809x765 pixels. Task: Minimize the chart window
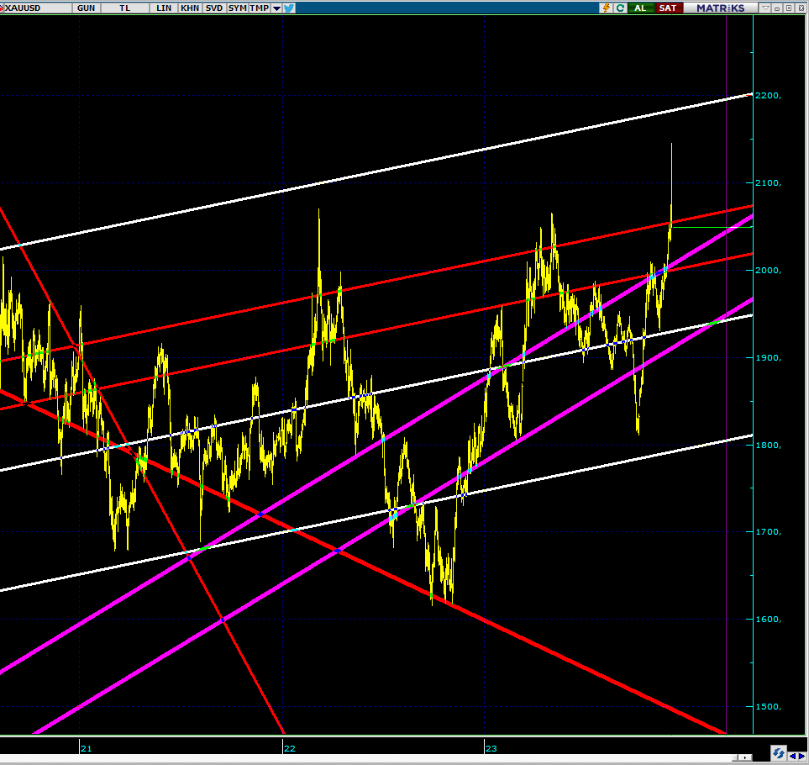click(777, 8)
